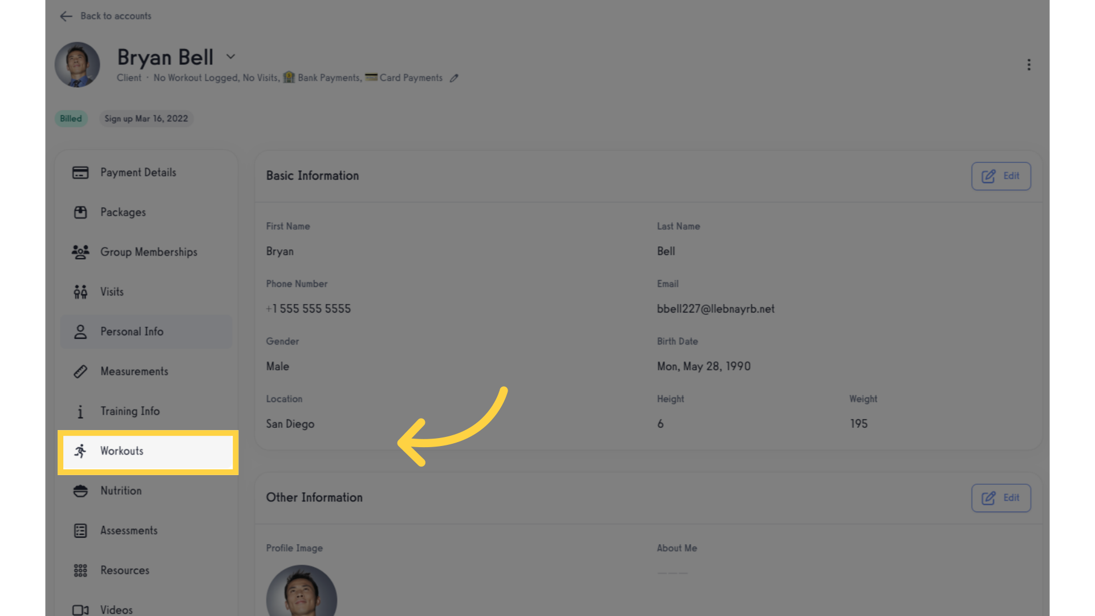Open the Nutrition section
This screenshot has width=1095, height=616.
tap(147, 491)
